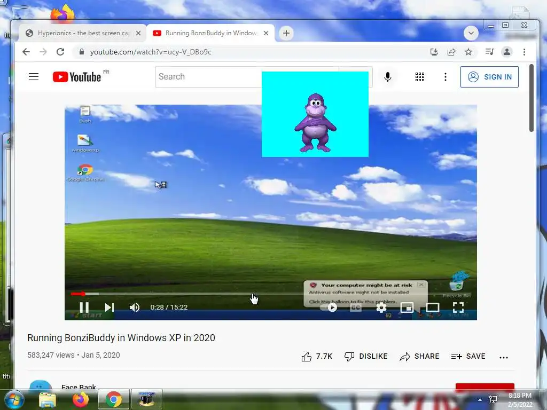Click the DISLIKE button
The width and height of the screenshot is (547, 410).
[x=365, y=356]
